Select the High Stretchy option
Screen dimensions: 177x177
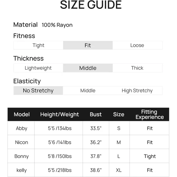137,91
